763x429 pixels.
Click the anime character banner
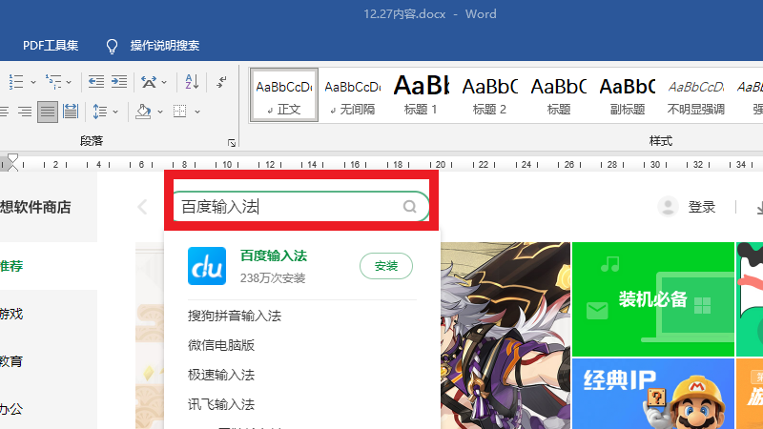pos(505,336)
